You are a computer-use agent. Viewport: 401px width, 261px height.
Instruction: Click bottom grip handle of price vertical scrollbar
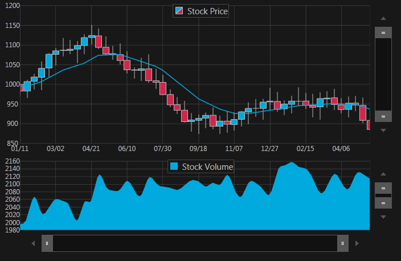tap(383, 116)
